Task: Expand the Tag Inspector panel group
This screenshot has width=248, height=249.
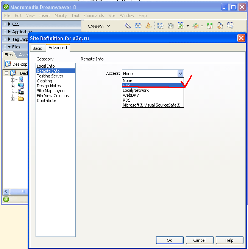Action: [9, 39]
